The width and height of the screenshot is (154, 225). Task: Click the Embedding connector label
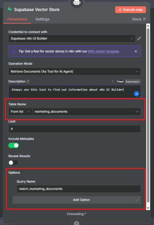point(77,214)
